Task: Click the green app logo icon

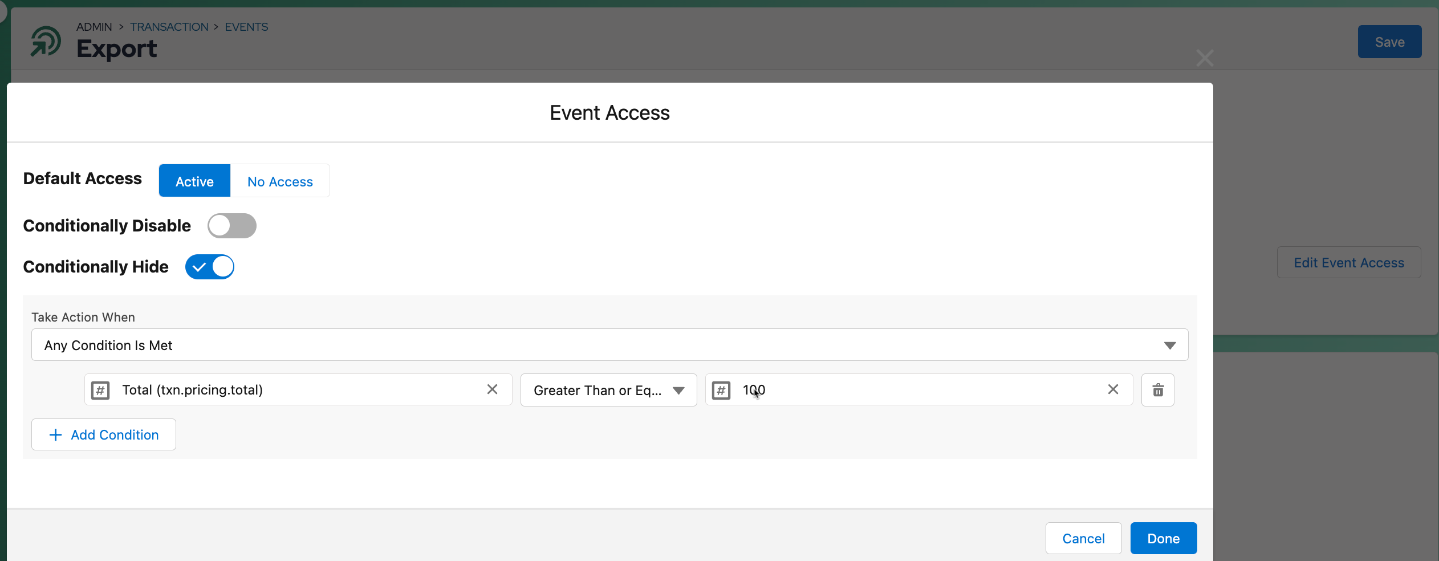Action: 46,42
